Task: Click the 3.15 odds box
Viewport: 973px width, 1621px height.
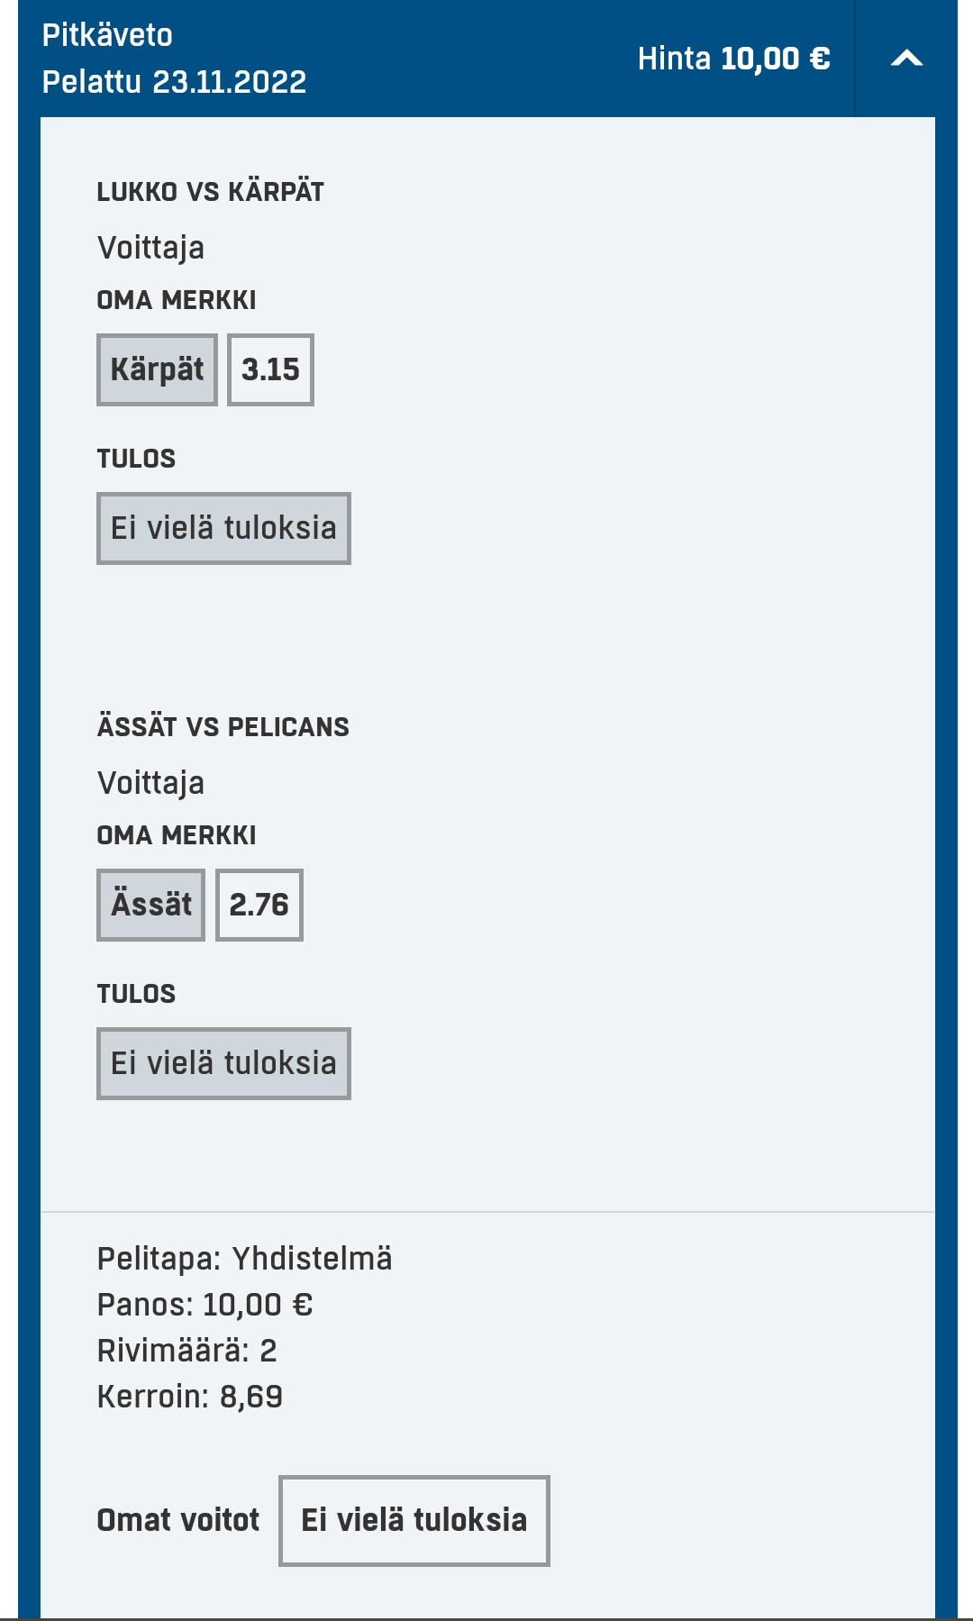Action: click(270, 370)
